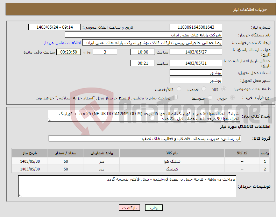Click the deadline time field 10:00
The height and width of the screenshot is (217, 276).
point(143,52)
